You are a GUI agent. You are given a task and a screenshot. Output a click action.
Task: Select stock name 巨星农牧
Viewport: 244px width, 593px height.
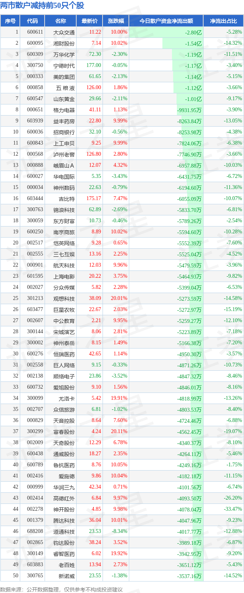(64, 310)
